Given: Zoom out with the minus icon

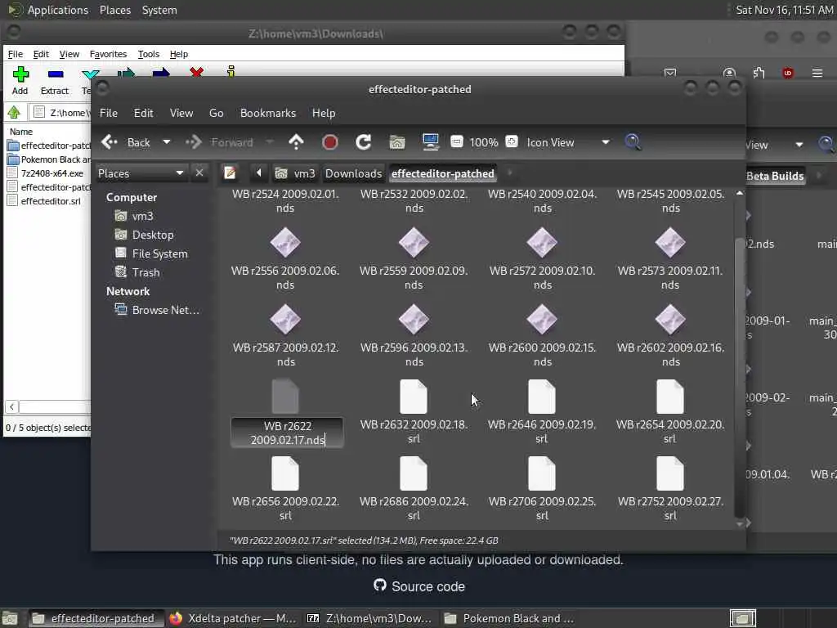Looking at the screenshot, I should click(x=456, y=141).
